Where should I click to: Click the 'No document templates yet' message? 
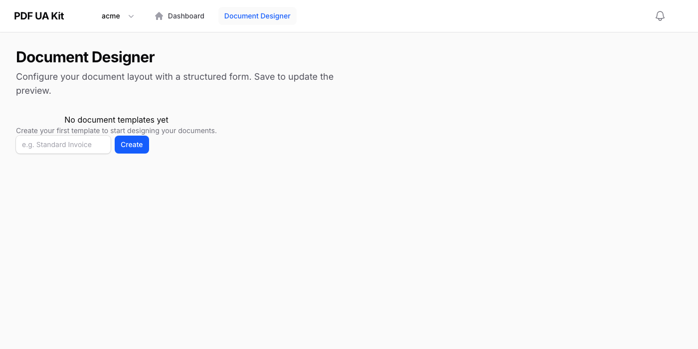pyautogui.click(x=116, y=120)
